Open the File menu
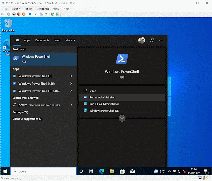Viewport: 212px width, 181px height. click(5, 9)
